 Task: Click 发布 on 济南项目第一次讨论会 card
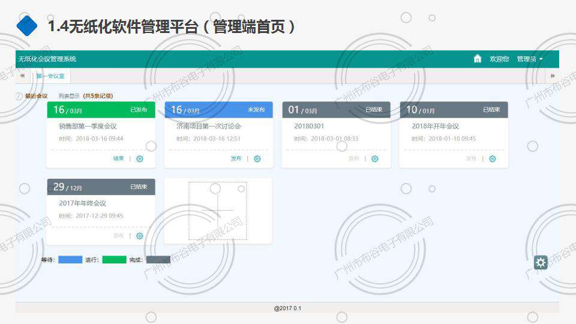pyautogui.click(x=236, y=158)
